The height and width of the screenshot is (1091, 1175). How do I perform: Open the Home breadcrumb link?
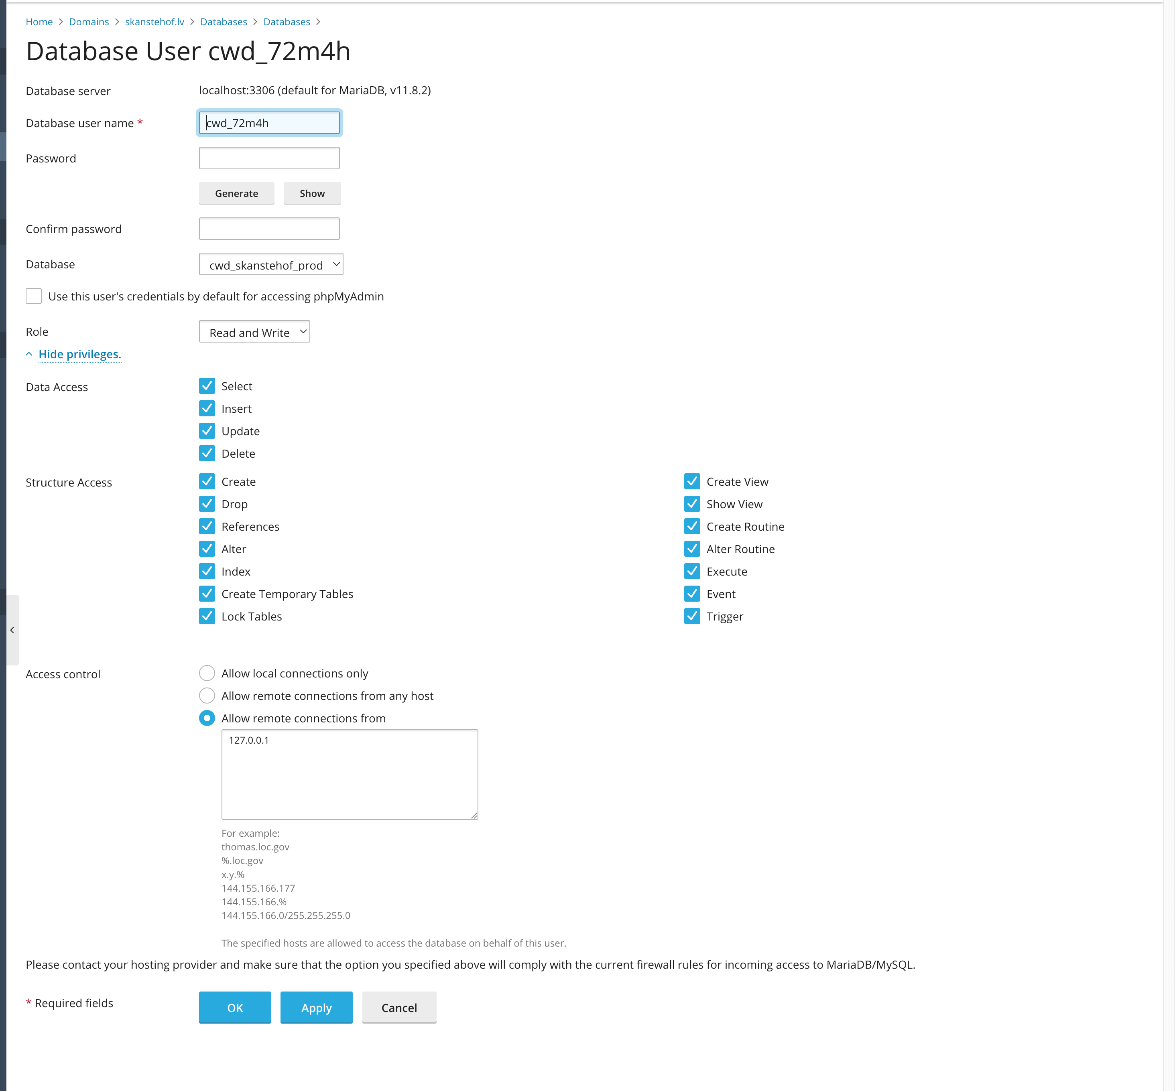pos(39,22)
